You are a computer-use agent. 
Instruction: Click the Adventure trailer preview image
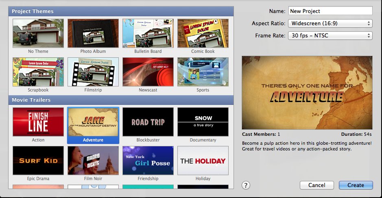(307, 93)
